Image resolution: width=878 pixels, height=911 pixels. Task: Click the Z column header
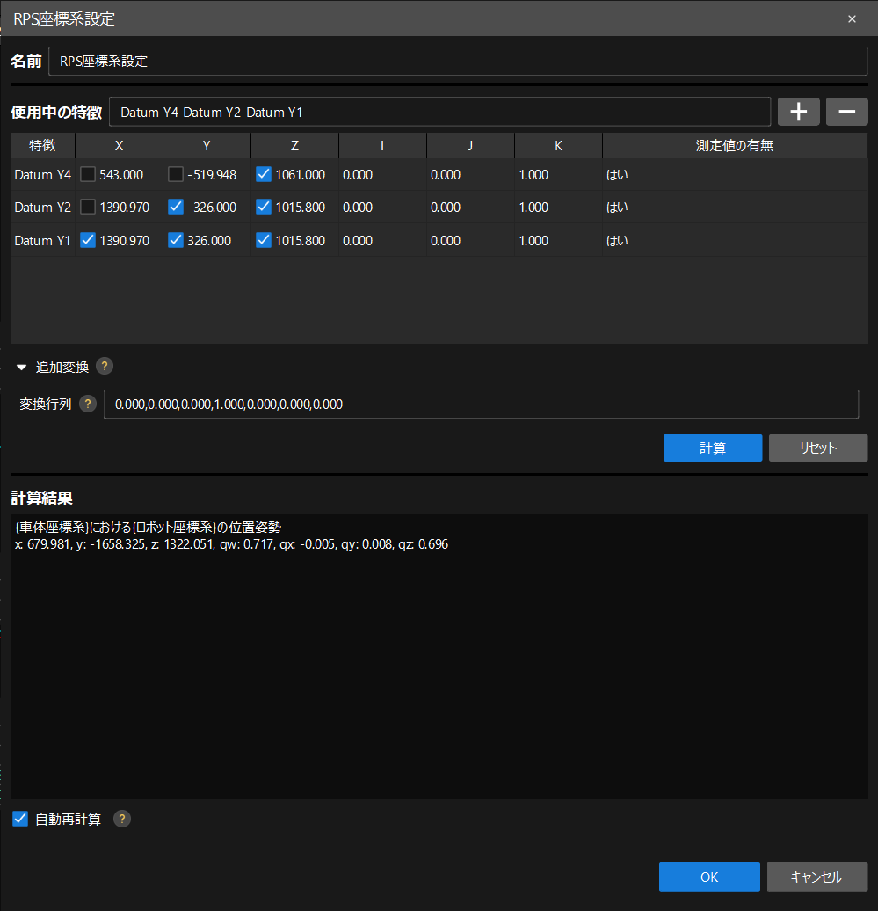(x=295, y=145)
